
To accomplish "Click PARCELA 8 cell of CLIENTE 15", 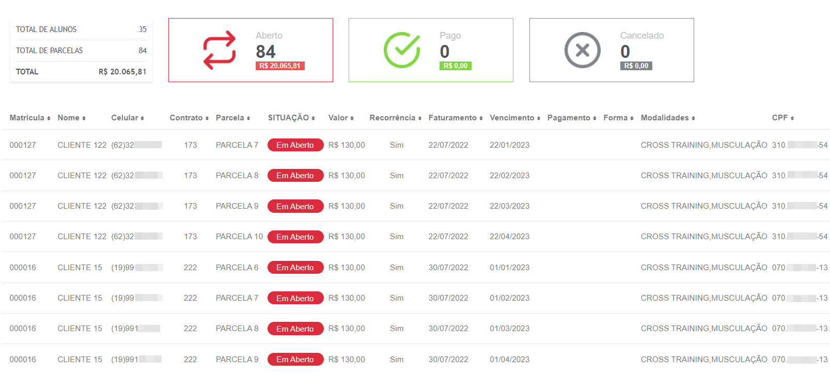I will pyautogui.click(x=237, y=329).
